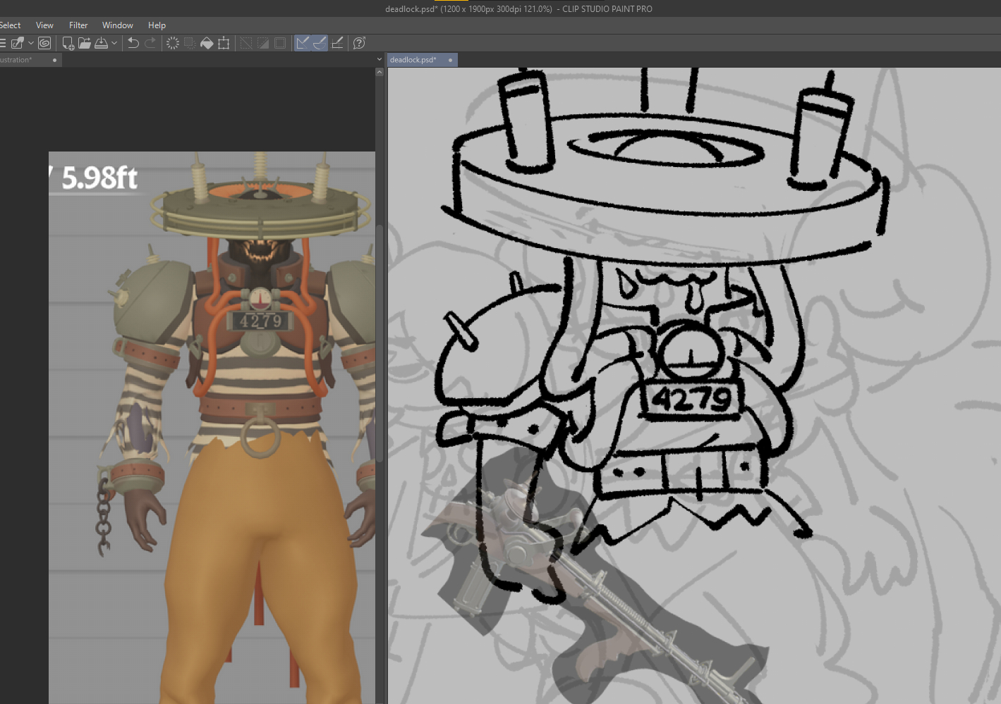This screenshot has height=704, width=1001.
Task: Create a new canvas with New icon
Action: [68, 43]
